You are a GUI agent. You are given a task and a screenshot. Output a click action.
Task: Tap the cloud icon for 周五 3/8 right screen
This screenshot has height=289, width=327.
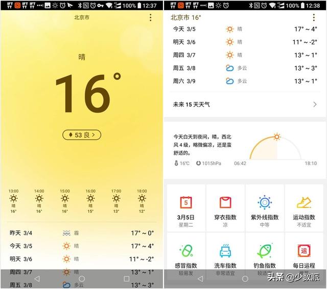click(230, 68)
